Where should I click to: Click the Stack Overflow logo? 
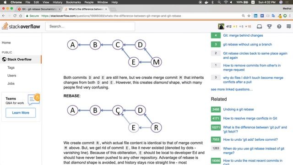pos(21,26)
